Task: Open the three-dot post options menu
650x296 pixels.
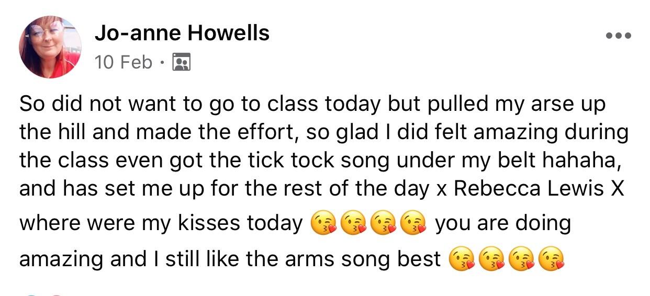Action: [x=619, y=36]
